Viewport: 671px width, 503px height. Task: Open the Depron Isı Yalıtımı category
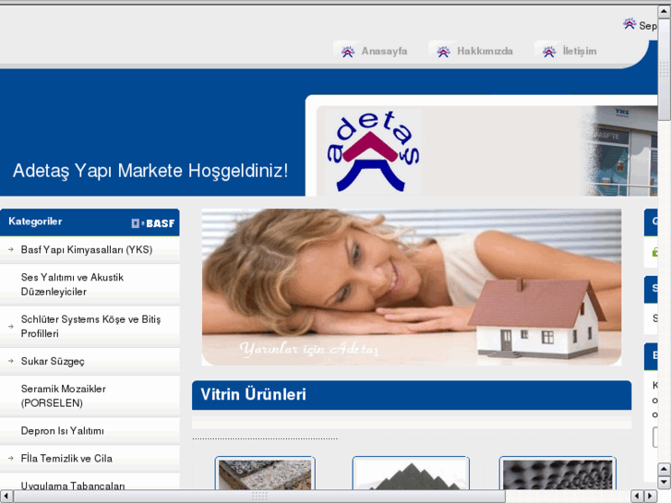tap(63, 431)
